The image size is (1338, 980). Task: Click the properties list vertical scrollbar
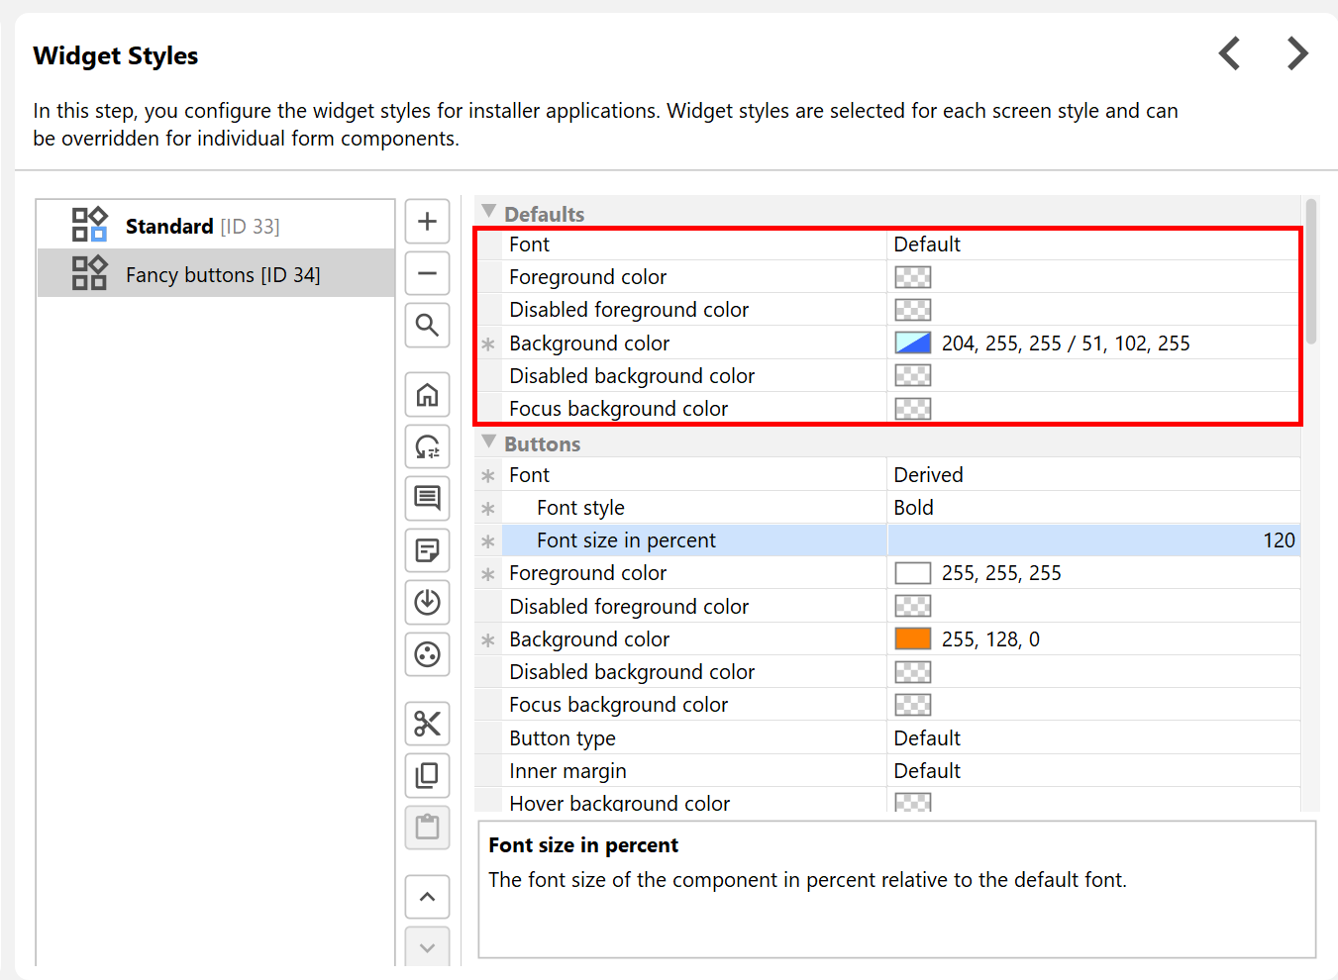(x=1311, y=272)
